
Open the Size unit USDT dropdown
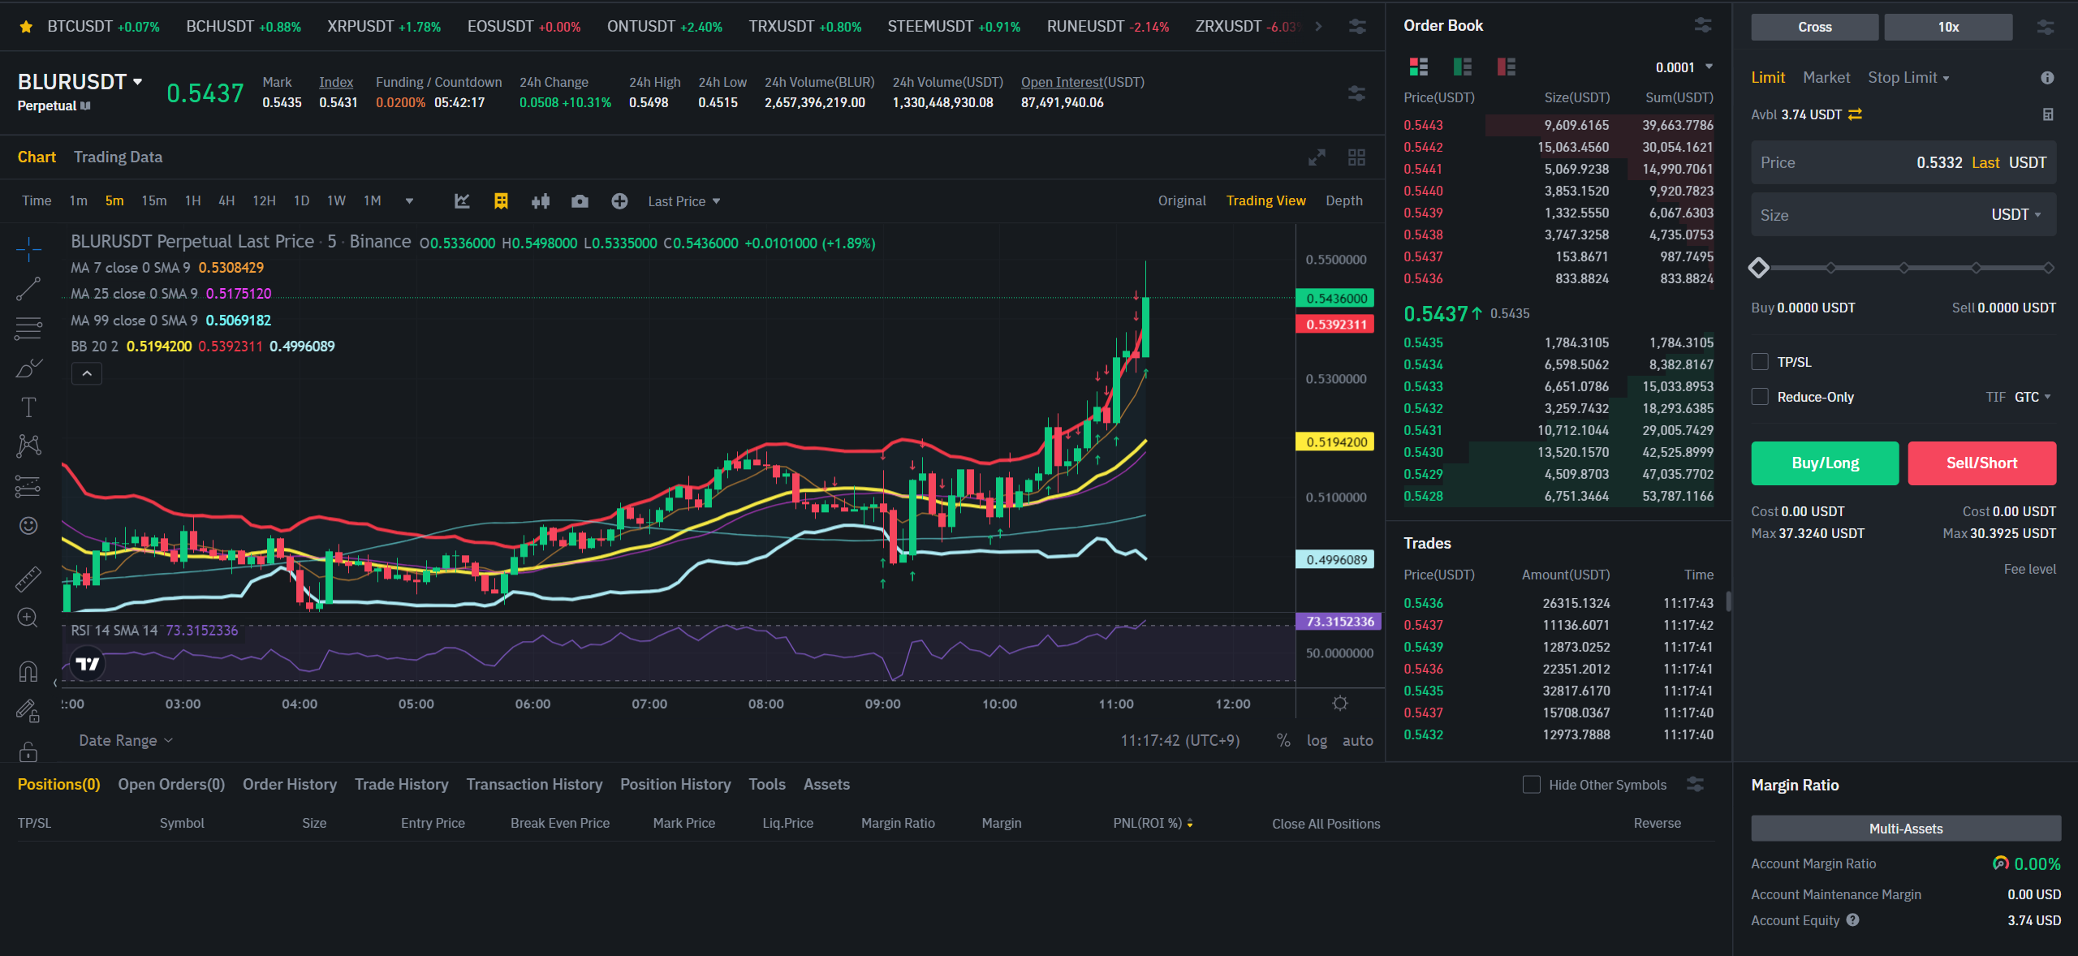coord(2016,214)
